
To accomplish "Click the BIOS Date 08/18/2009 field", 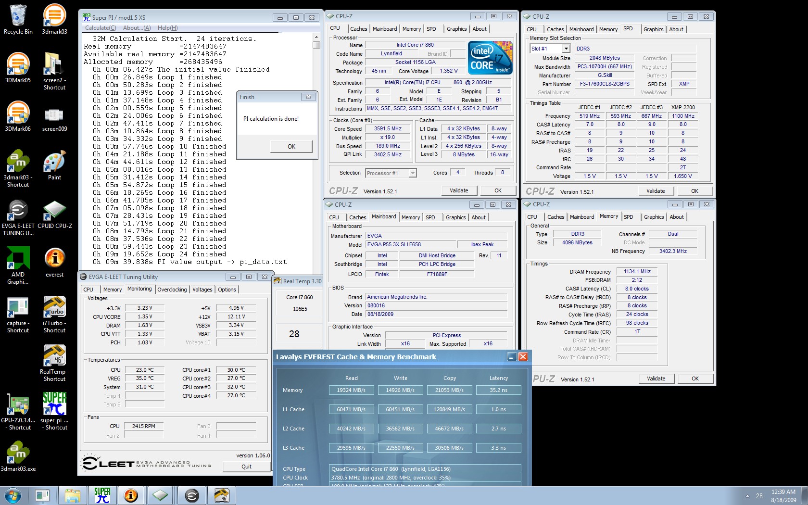I will [x=436, y=314].
